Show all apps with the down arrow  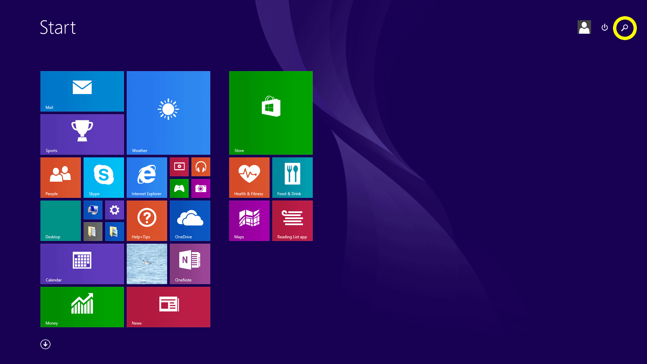click(x=45, y=344)
